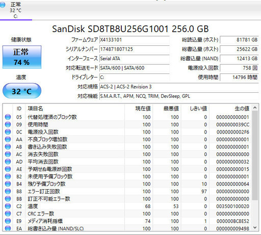Click raw value 0000000039CC

232,124
